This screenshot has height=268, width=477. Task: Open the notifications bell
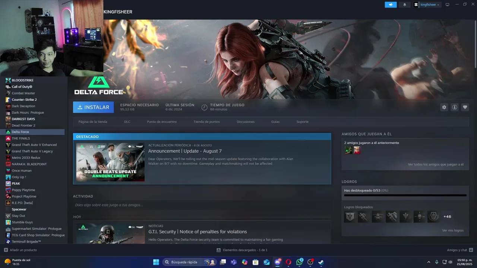405,5
